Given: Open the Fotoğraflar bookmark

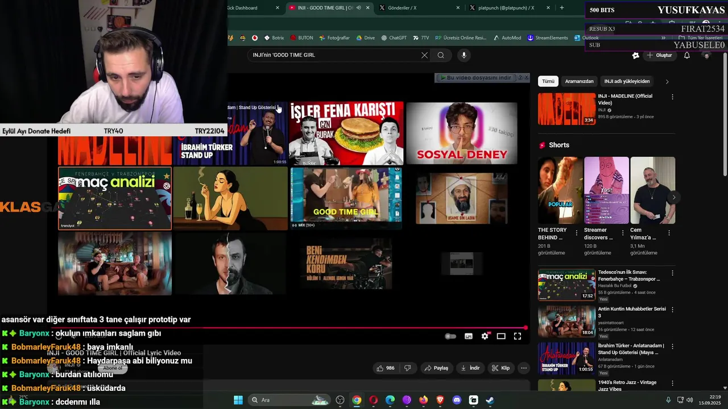Looking at the screenshot, I should coord(334,38).
